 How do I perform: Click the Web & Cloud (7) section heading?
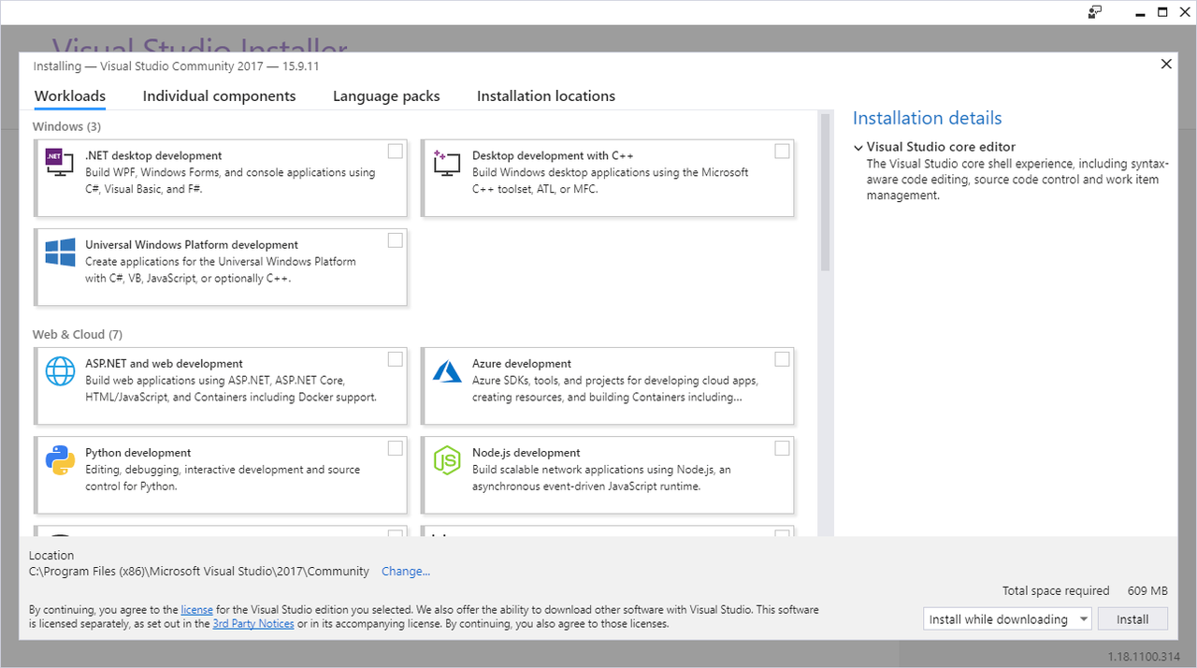pyautogui.click(x=78, y=335)
